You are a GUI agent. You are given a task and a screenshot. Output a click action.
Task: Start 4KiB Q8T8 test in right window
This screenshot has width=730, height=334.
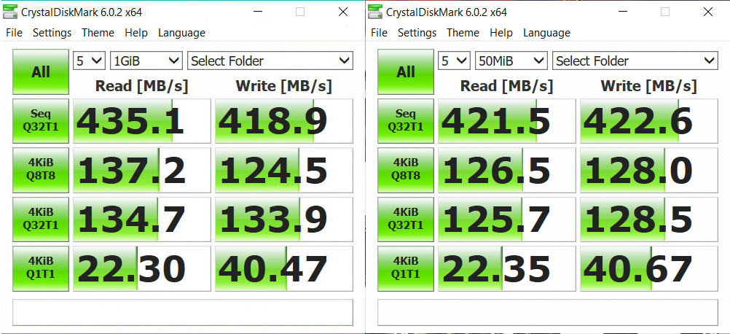[x=406, y=170]
